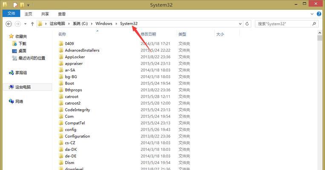
Task: Switch to the 共享 tab
Action: coord(45,14)
